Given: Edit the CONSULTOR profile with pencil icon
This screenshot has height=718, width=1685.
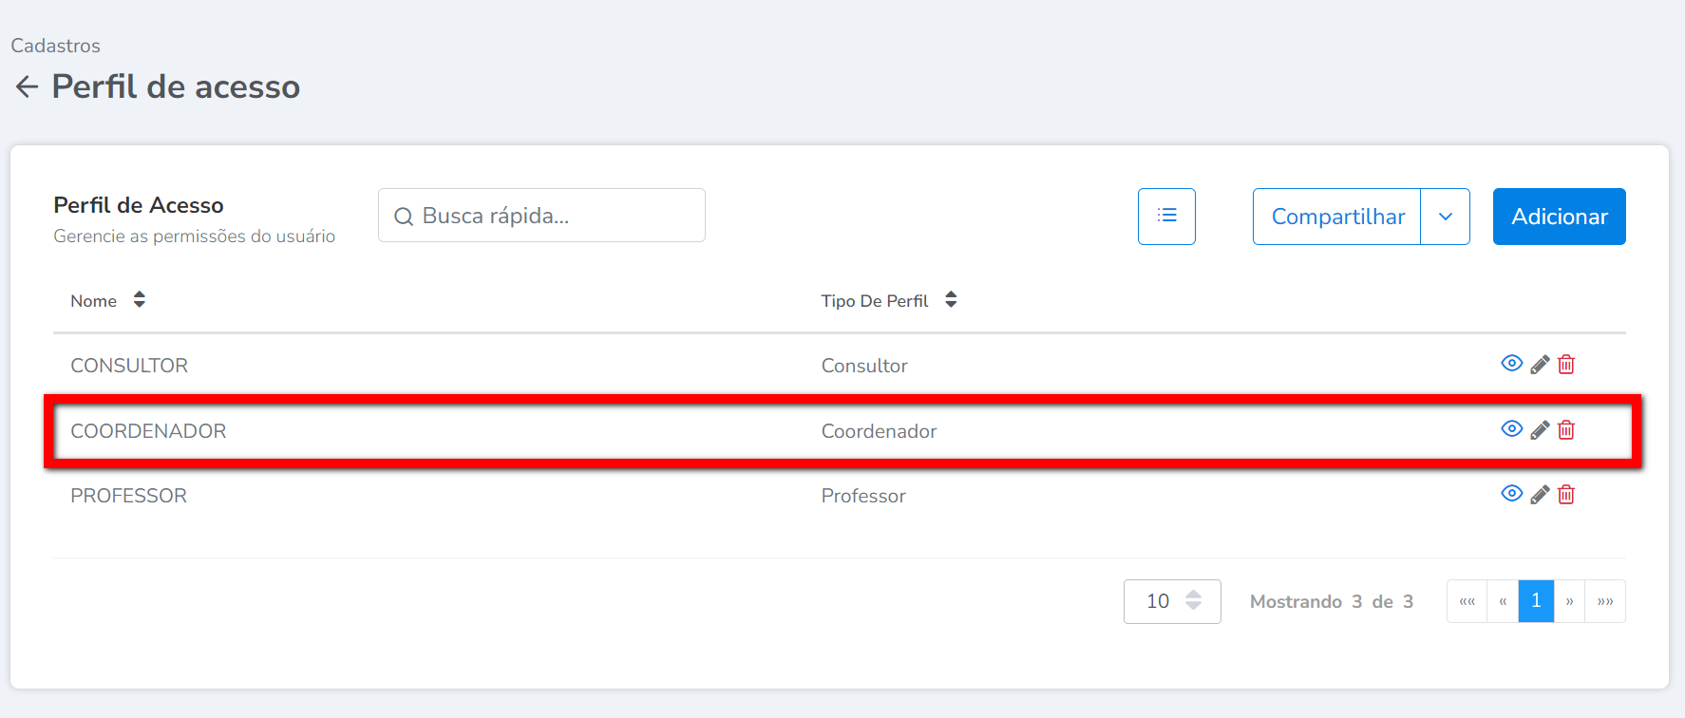Looking at the screenshot, I should tap(1540, 365).
